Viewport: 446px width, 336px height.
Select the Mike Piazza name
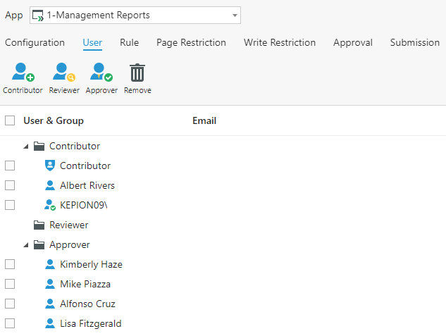coord(85,285)
